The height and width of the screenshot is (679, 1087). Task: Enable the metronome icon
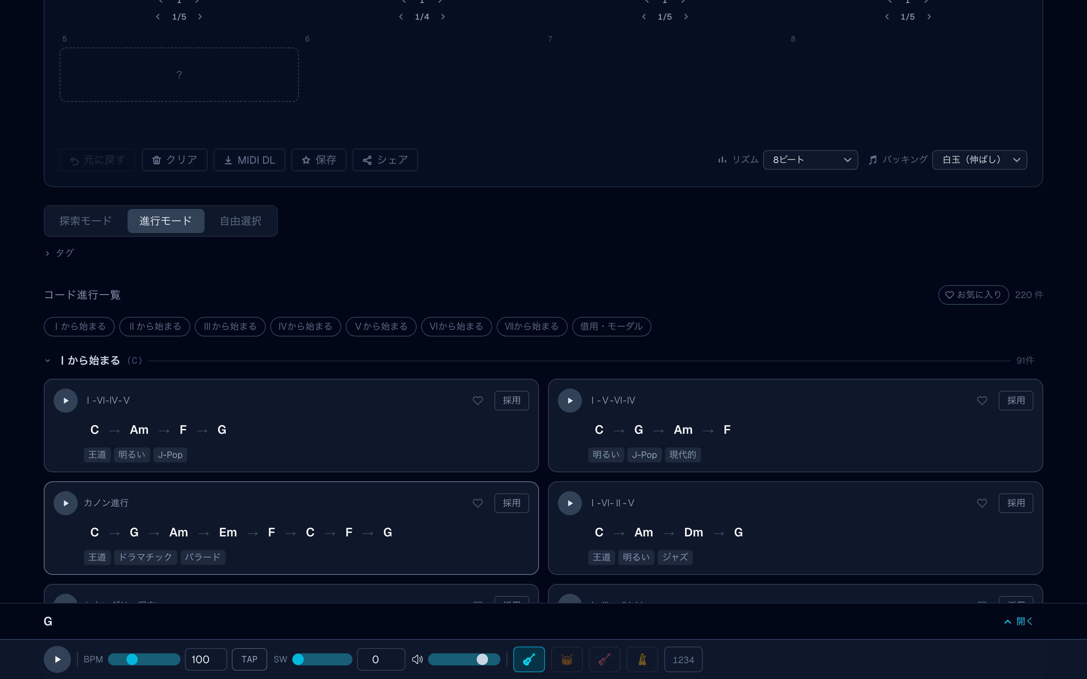(x=642, y=659)
